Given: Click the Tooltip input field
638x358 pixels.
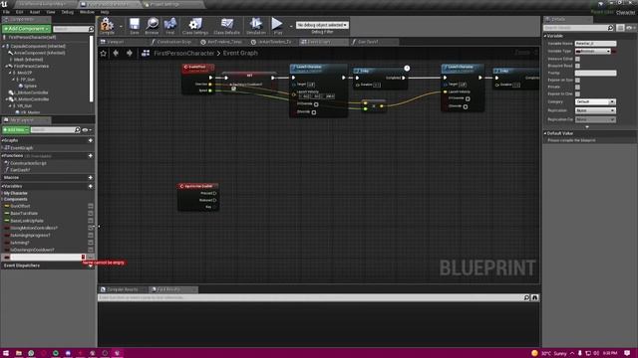Looking at the screenshot, I should (595, 73).
